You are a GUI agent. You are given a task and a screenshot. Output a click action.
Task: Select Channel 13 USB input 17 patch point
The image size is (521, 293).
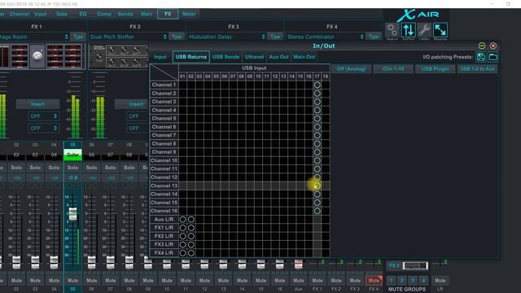317,186
